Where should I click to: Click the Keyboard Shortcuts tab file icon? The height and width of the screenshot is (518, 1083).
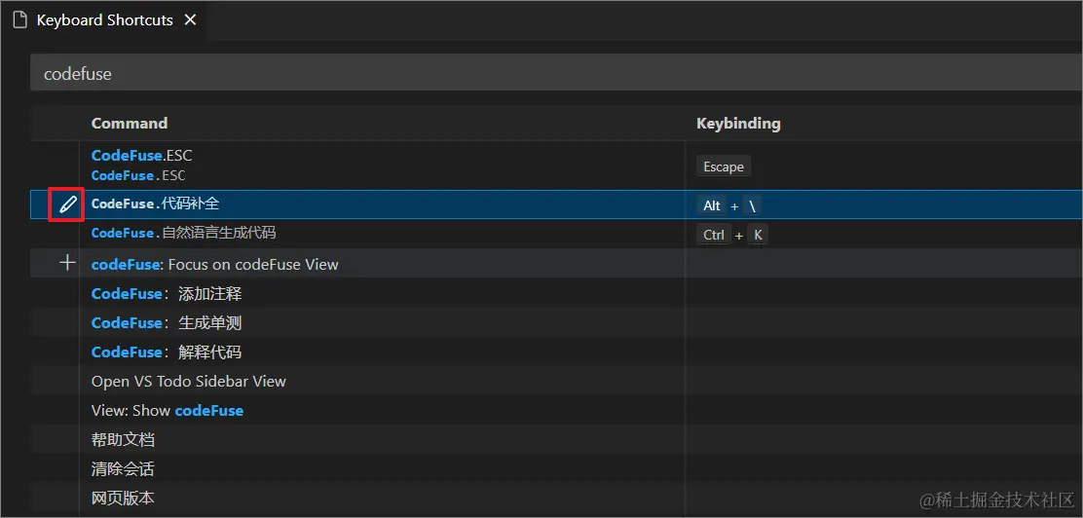coord(20,20)
